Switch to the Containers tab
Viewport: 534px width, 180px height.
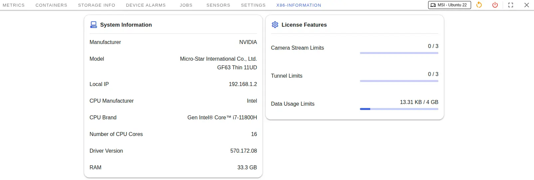coord(51,5)
